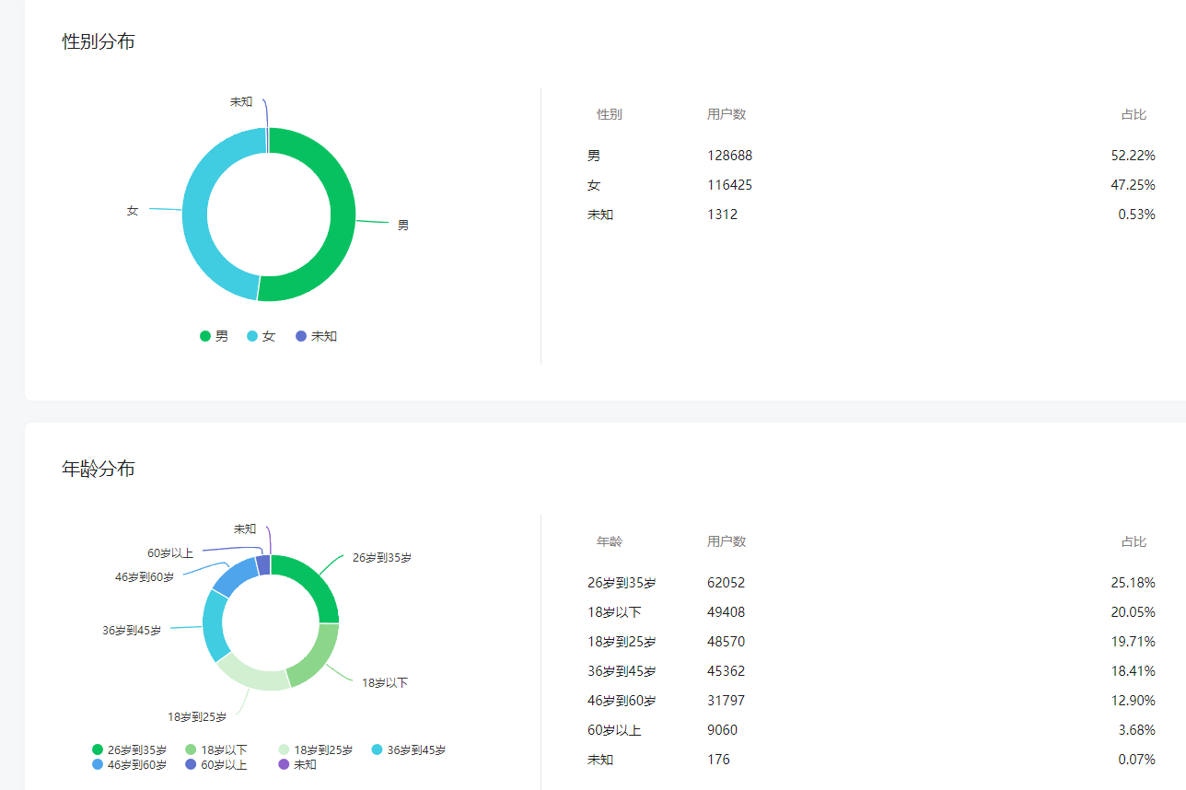Select the 男 row label in gender table
Image resolution: width=1186 pixels, height=790 pixels.
pyautogui.click(x=594, y=156)
